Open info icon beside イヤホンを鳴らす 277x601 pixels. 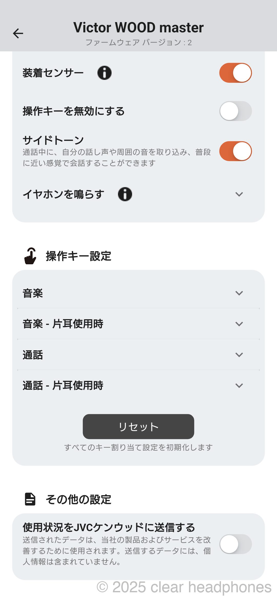click(x=125, y=194)
